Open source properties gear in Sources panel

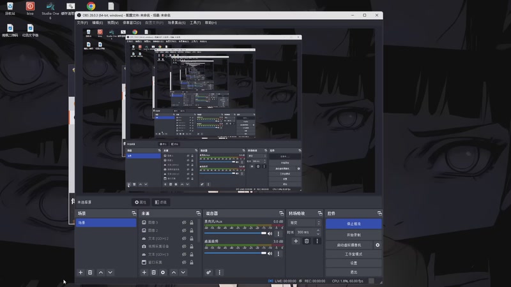click(163, 272)
